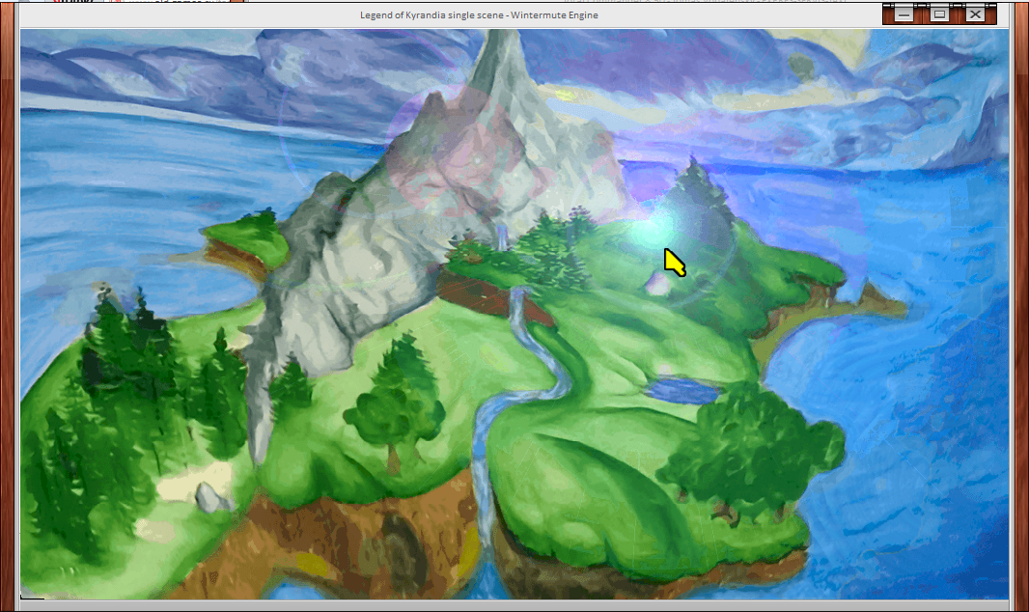Click the gray boulder on the sandy patch
The width and height of the screenshot is (1029, 612).
pos(212,498)
